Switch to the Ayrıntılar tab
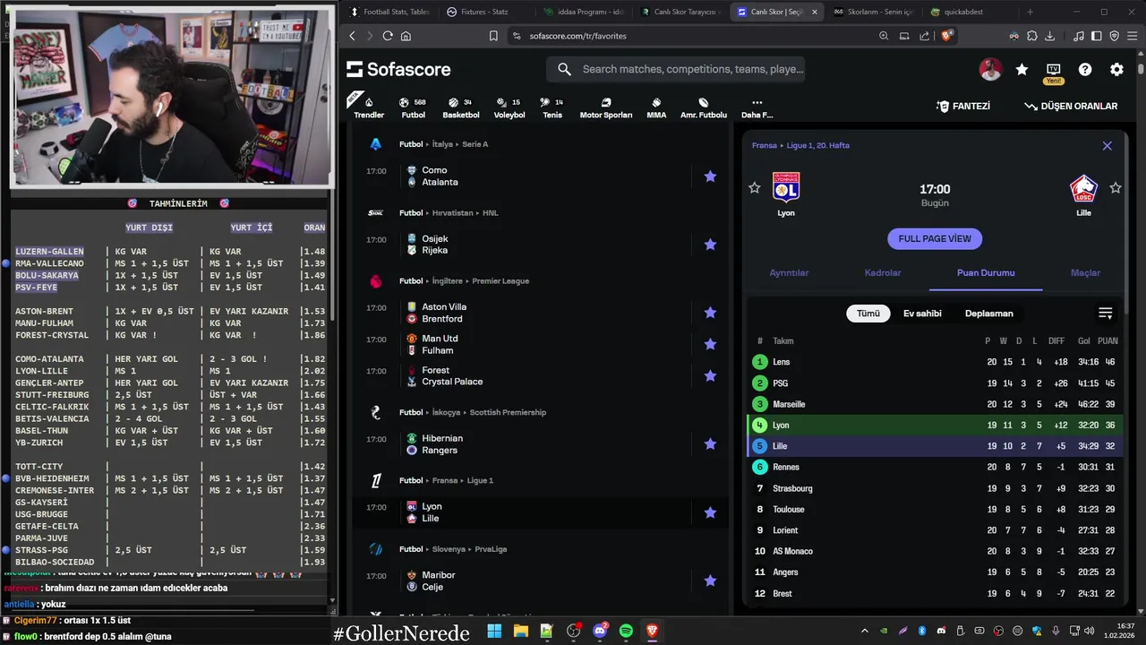The width and height of the screenshot is (1146, 645). point(789,272)
